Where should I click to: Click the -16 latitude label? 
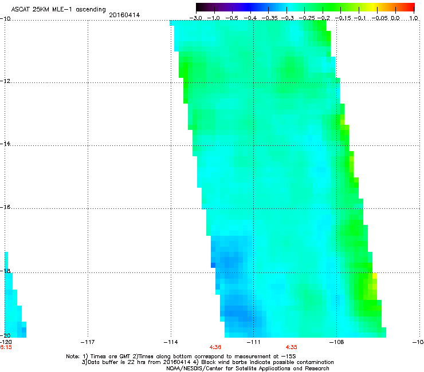pyautogui.click(x=5, y=207)
